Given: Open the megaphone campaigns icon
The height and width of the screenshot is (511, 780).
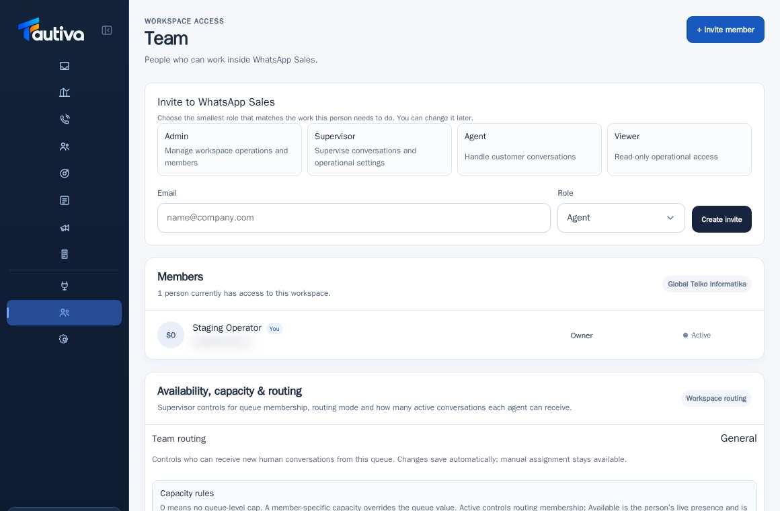Looking at the screenshot, I should [x=64, y=227].
